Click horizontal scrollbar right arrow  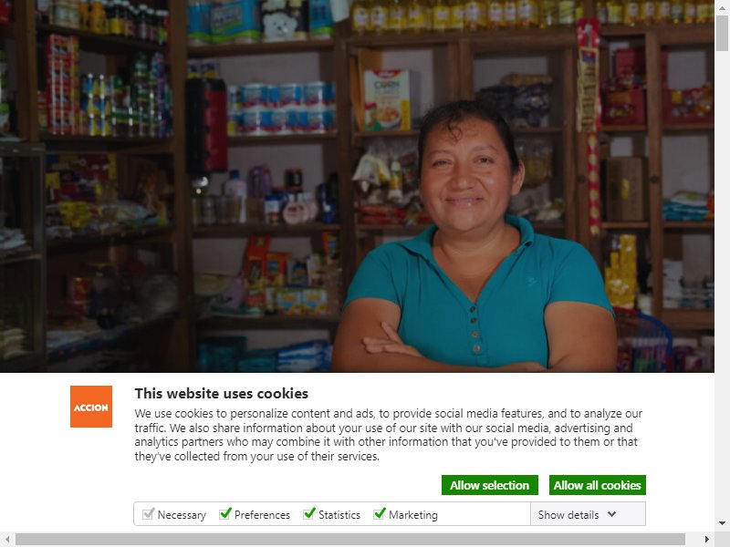(x=707, y=540)
